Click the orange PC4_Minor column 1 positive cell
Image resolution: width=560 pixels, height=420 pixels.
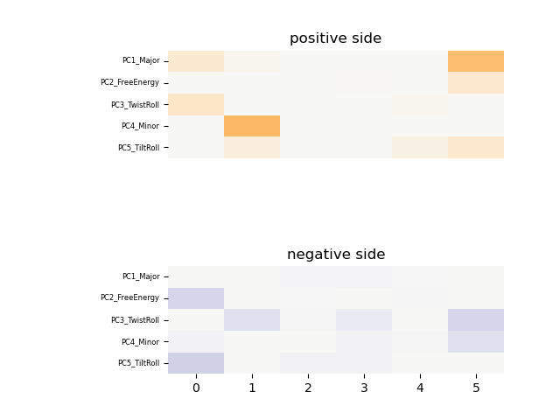pos(252,126)
